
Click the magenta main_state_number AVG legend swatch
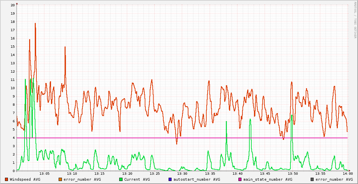click(x=240, y=179)
